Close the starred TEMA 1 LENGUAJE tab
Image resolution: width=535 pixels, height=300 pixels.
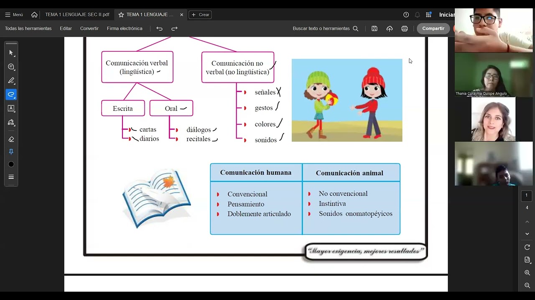(181, 15)
